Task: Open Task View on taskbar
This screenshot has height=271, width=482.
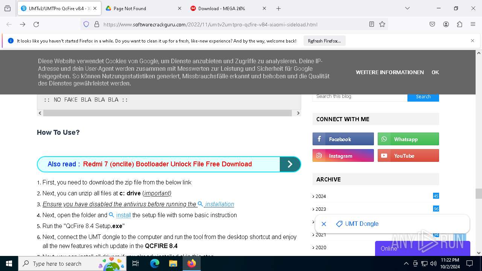Action: [136, 263]
